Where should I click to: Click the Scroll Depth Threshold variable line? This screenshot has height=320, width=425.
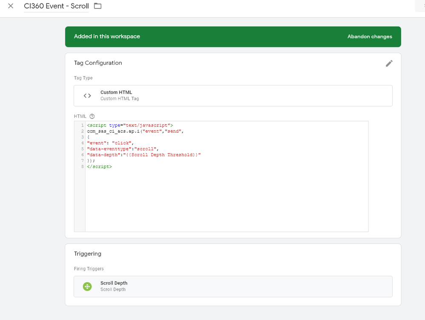[x=143, y=155]
